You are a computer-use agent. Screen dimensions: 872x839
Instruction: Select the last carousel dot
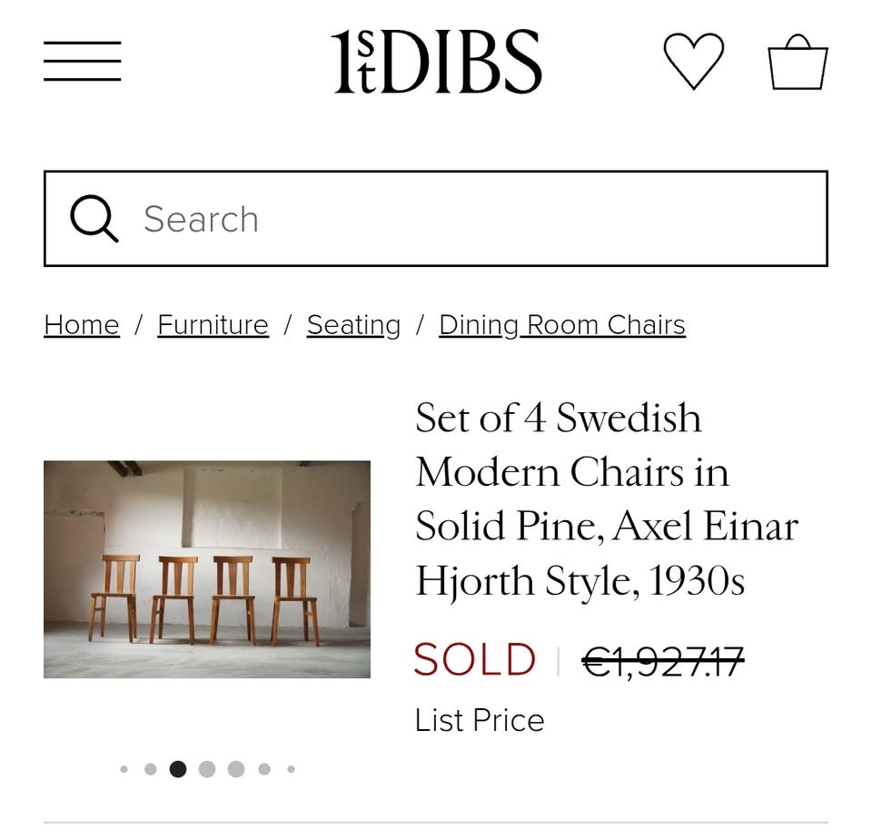(291, 769)
